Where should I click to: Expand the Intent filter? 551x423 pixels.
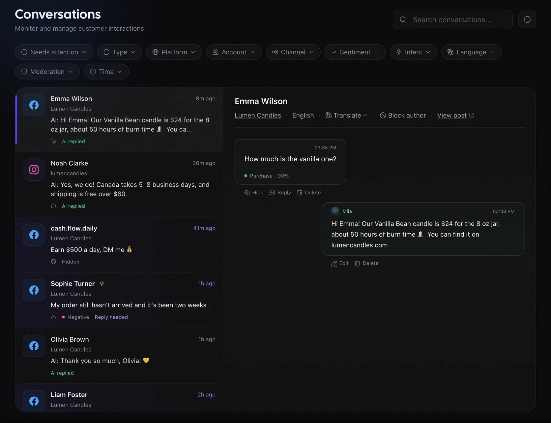click(x=413, y=52)
